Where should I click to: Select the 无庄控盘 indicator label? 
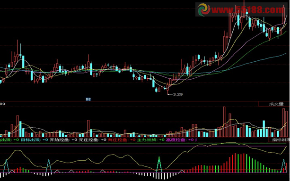(x=89, y=140)
